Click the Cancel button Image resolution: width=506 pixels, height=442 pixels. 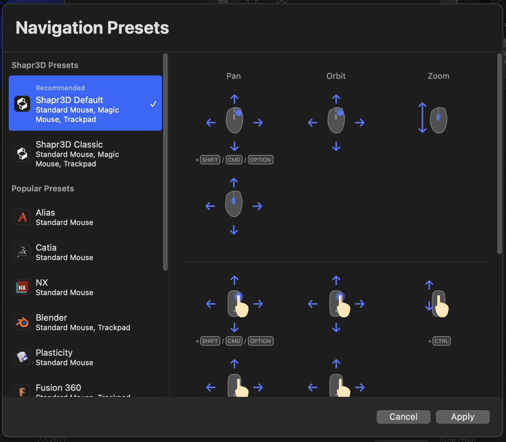tap(403, 417)
